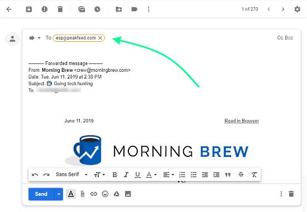Viewport: 307px width, 212px height.
Task: Insert a file from Google Drive
Action: pyautogui.click(x=117, y=194)
